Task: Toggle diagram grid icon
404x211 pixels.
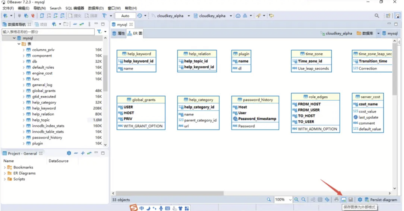Action: (x=320, y=200)
